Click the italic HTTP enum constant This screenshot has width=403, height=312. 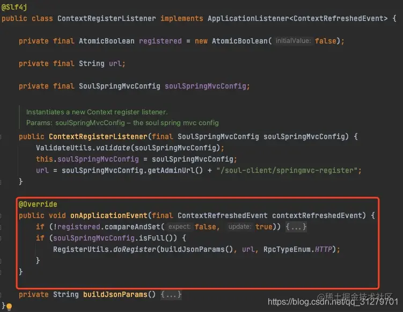[324, 250]
